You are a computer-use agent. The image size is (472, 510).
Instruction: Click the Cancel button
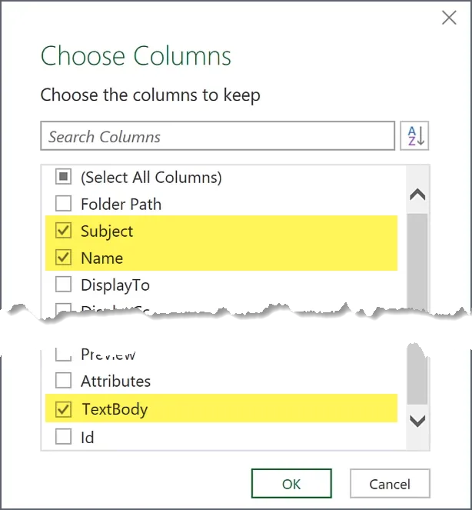click(x=389, y=484)
